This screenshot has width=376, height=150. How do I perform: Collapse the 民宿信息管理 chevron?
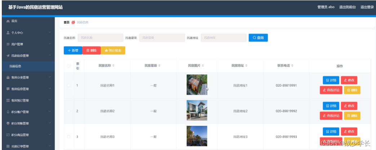point(50,56)
